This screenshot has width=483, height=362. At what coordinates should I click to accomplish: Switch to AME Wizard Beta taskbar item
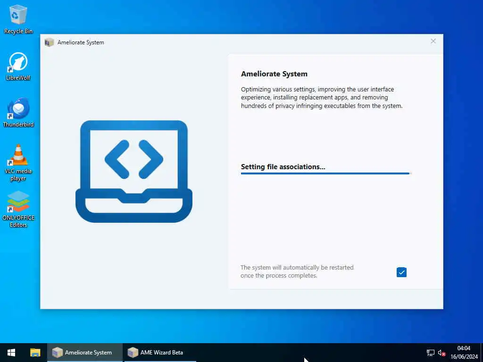pos(160,353)
